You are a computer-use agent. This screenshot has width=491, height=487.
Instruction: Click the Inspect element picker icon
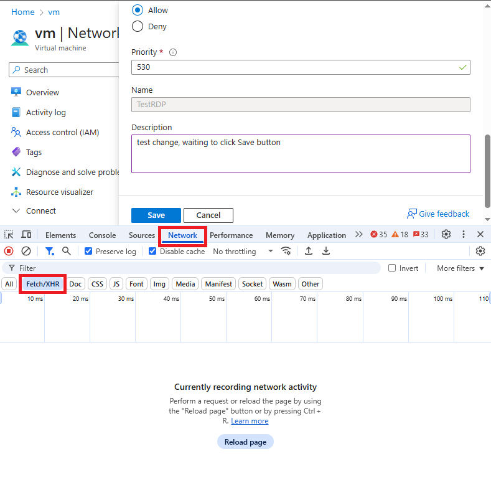(x=9, y=234)
